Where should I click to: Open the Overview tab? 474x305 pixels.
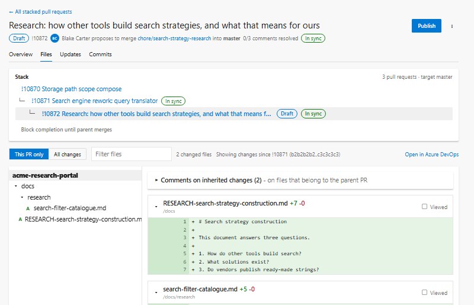[21, 54]
